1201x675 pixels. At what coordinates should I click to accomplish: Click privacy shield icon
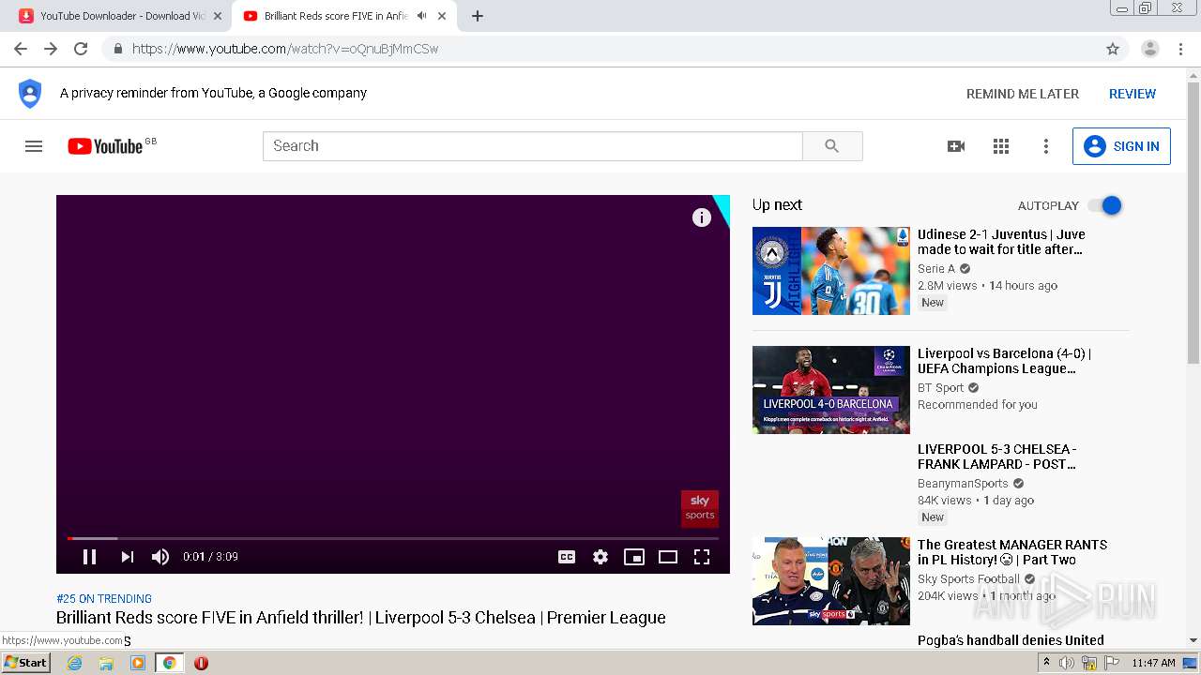tap(30, 94)
